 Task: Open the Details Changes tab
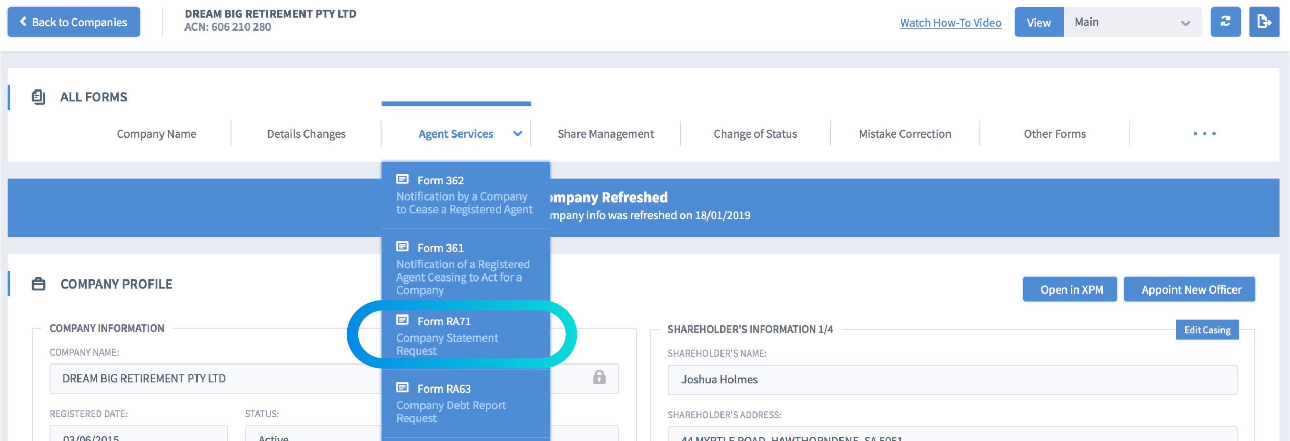(x=306, y=134)
